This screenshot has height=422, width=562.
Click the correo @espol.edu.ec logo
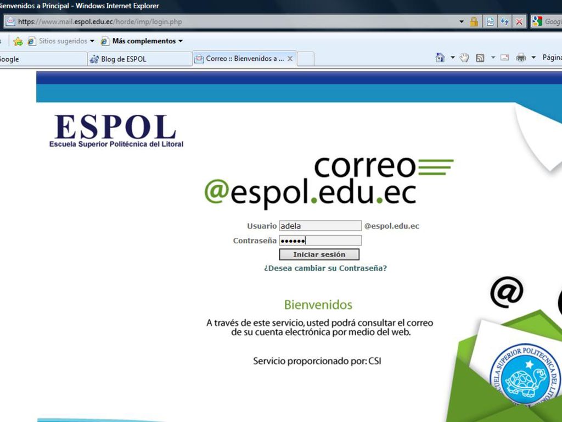point(329,182)
